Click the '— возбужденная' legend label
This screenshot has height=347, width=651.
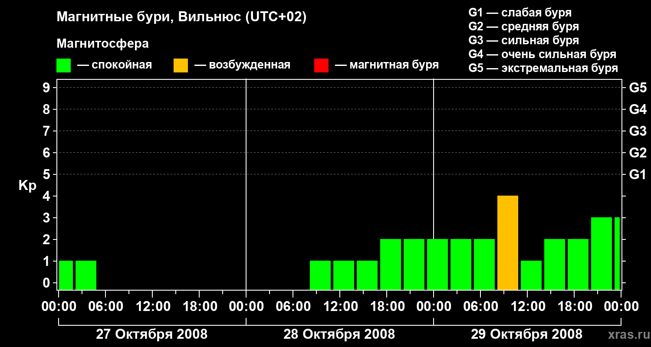pos(243,65)
